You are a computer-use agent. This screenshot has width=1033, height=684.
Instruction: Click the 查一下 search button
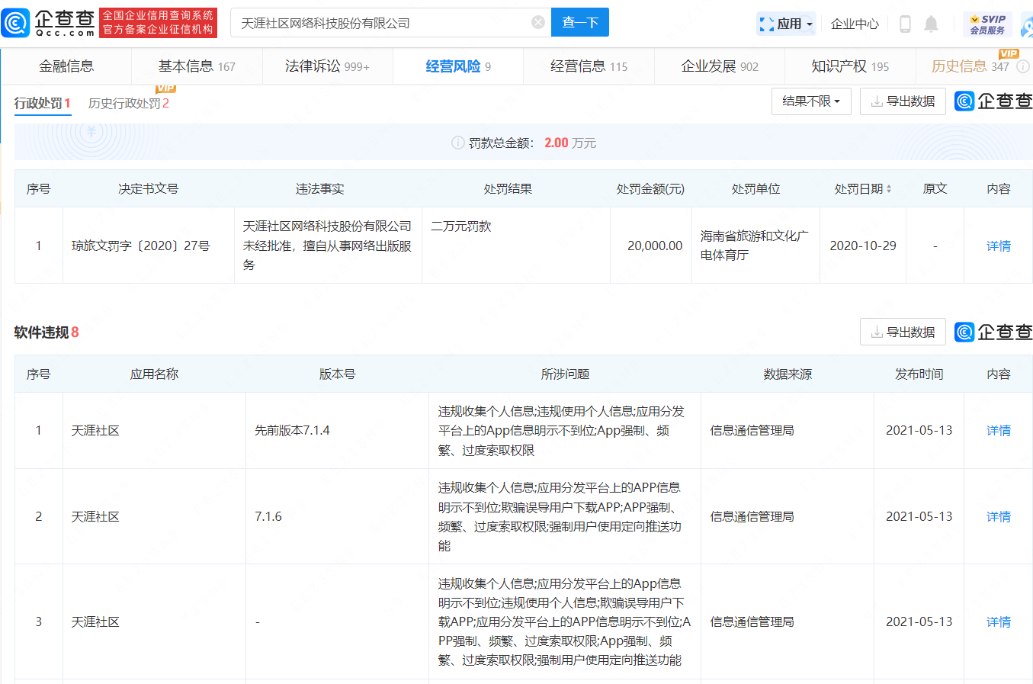click(x=579, y=23)
